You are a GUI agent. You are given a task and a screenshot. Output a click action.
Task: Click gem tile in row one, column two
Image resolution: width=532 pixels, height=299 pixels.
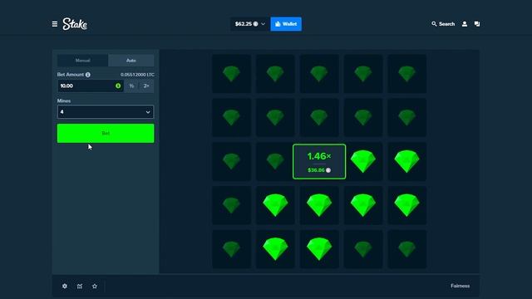click(x=275, y=74)
